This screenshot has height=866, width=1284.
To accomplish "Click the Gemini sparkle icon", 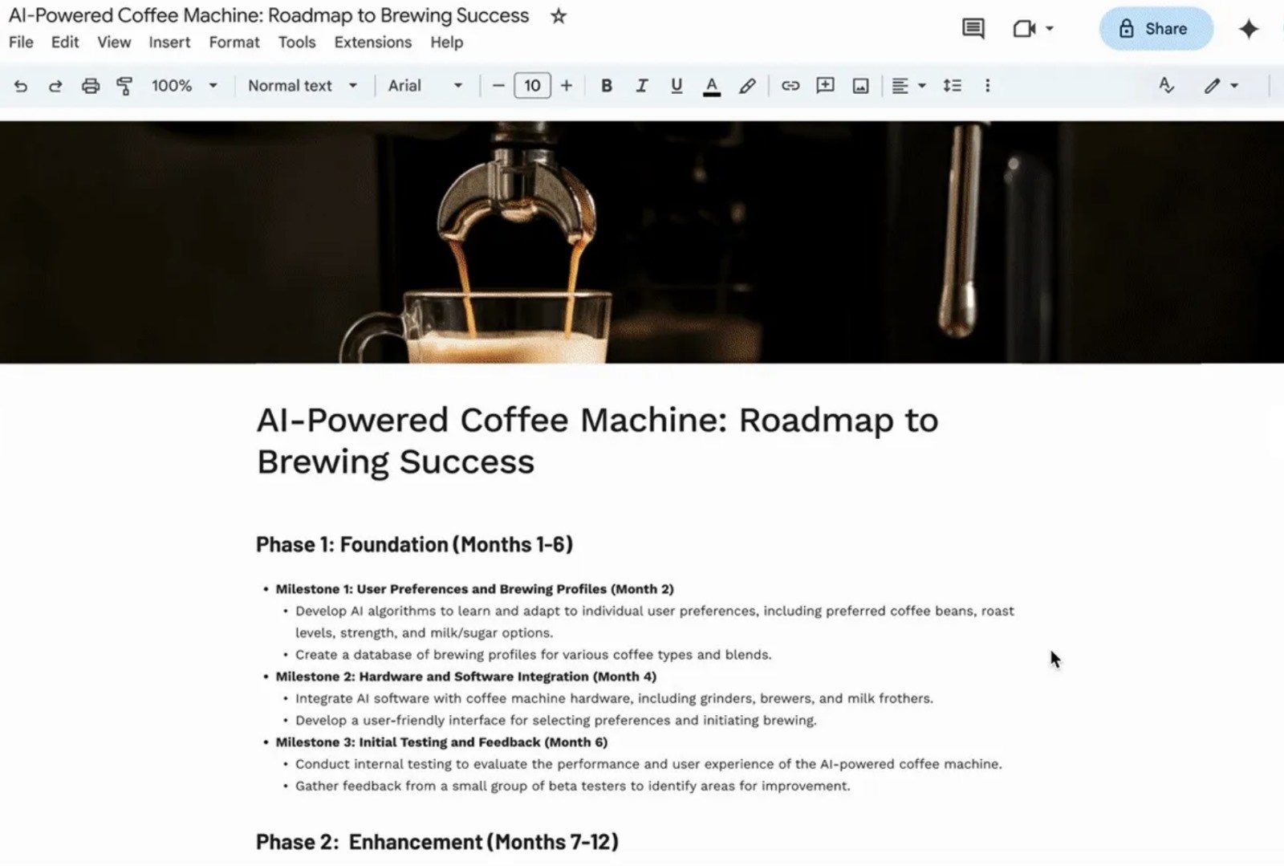I will 1249,29.
